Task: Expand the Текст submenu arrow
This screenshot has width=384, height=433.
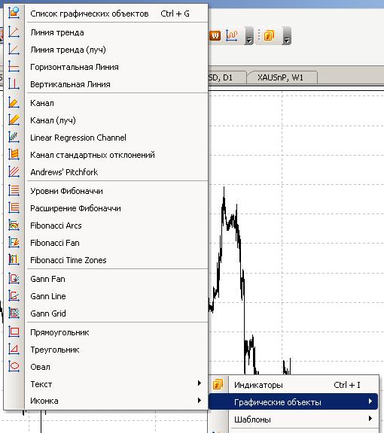Action: [200, 383]
